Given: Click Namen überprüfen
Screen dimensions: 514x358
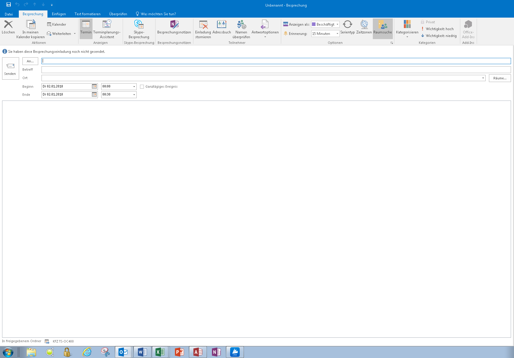Looking at the screenshot, I should 241,29.
